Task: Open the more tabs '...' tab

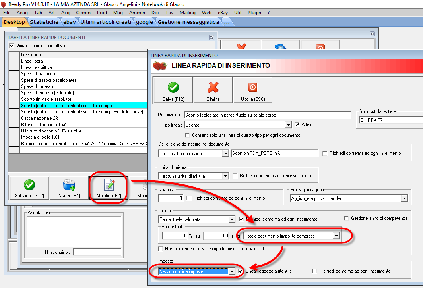Action: [x=227, y=22]
